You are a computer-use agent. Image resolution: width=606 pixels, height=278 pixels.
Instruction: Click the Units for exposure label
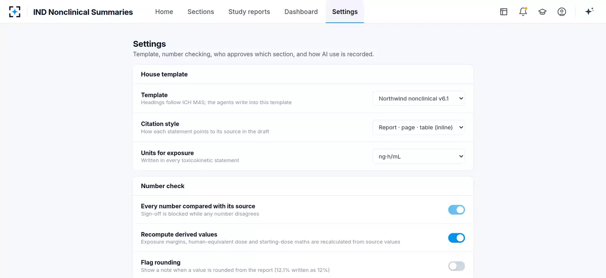click(x=167, y=153)
